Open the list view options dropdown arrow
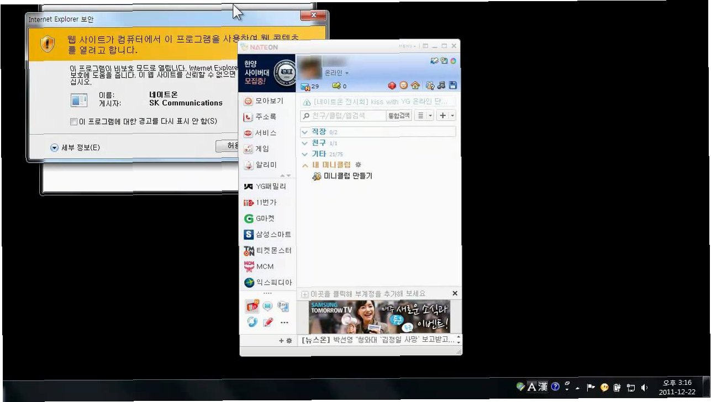 (x=431, y=116)
